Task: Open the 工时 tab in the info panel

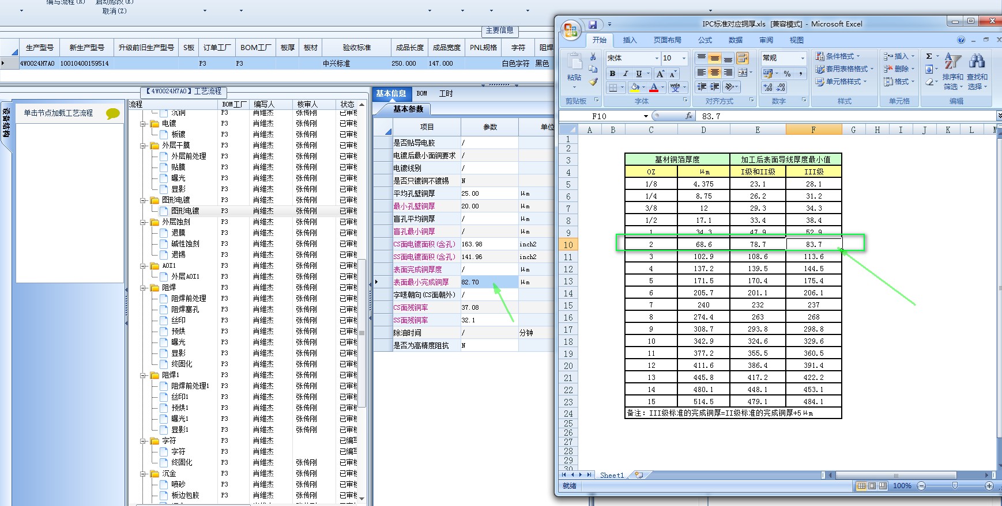Action: point(446,93)
